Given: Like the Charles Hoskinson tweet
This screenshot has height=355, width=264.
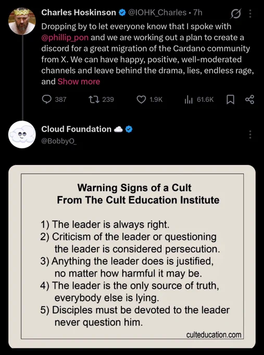Looking at the screenshot, I should [x=141, y=99].
